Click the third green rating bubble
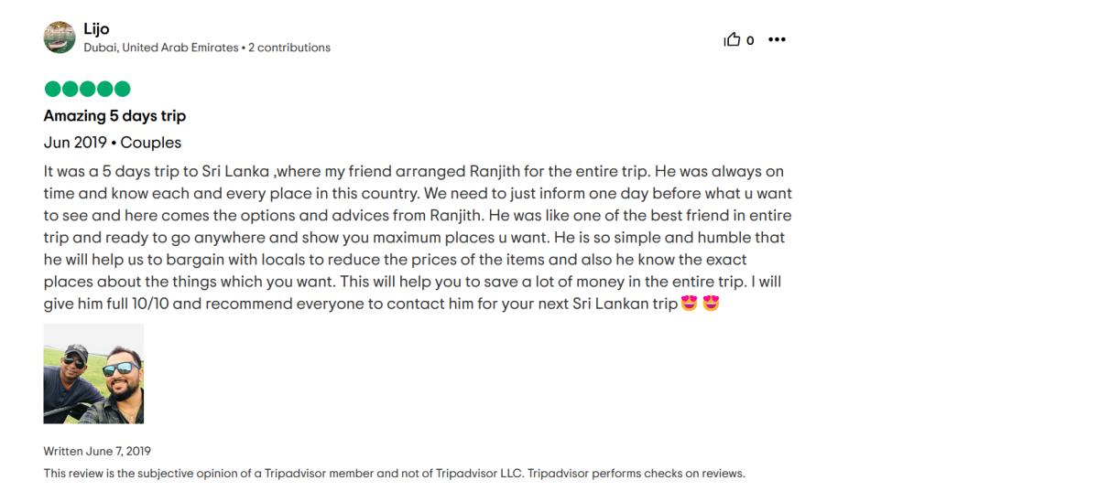Image resolution: width=1099 pixels, height=502 pixels. [x=87, y=89]
